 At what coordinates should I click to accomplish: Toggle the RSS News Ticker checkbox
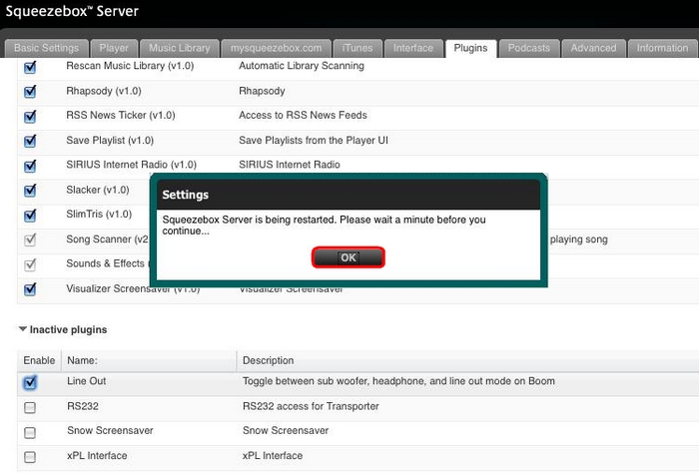click(30, 117)
